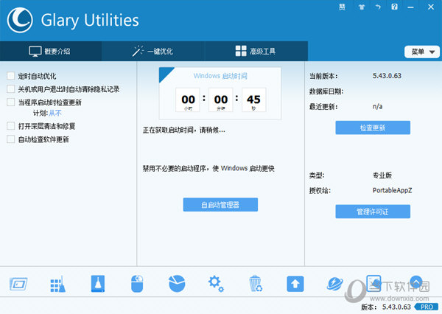The image size is (442, 314).
Task: Launch the registry cleaner grid-and-broom icon
Action: coord(57,284)
